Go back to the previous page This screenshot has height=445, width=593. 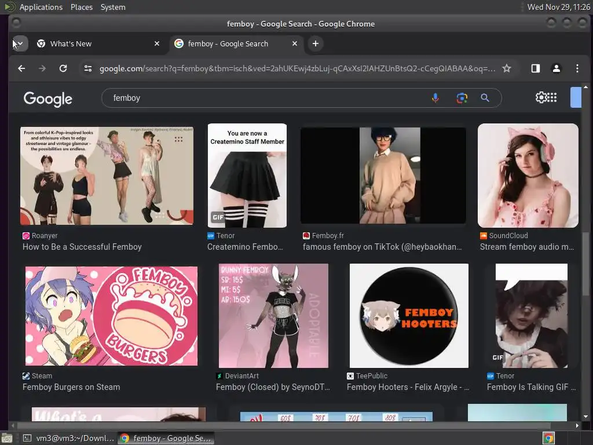coord(21,68)
